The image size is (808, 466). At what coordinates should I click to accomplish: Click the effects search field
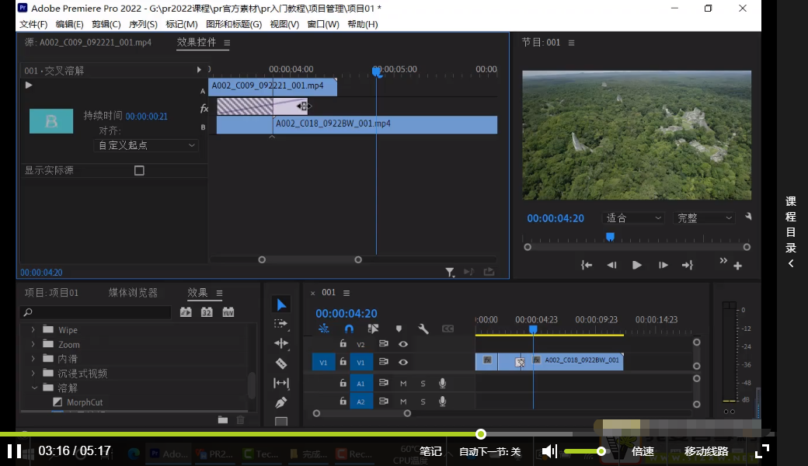click(x=96, y=312)
